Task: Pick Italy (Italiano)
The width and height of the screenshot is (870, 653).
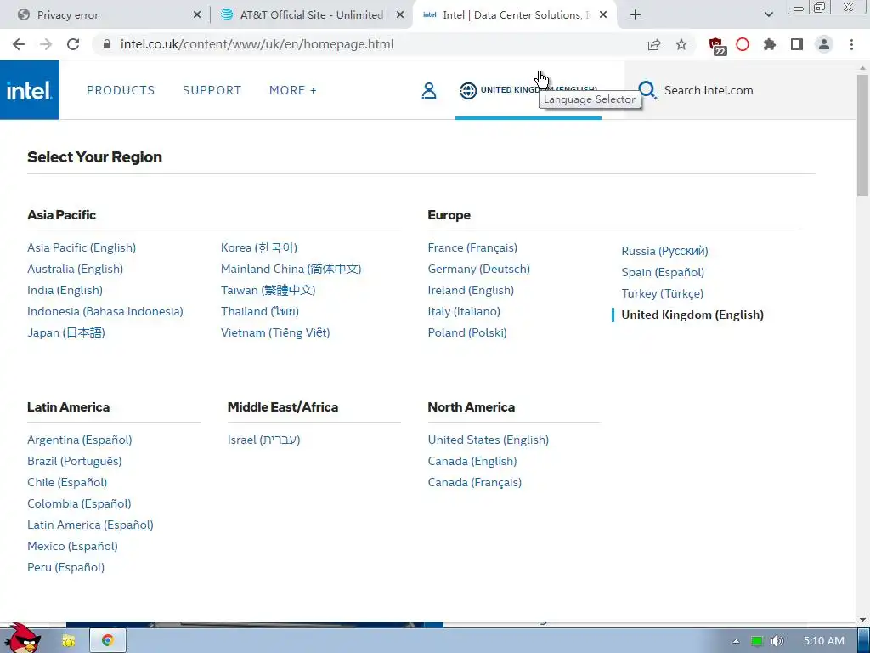Action: pyautogui.click(x=464, y=311)
